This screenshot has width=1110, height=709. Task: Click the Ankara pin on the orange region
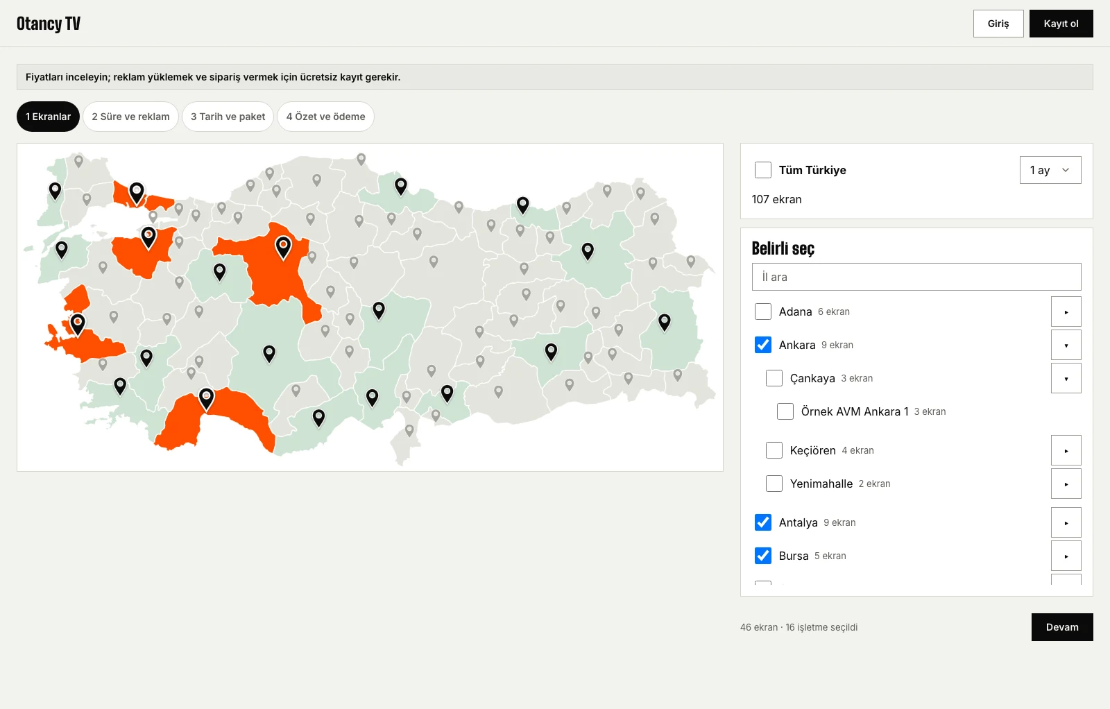283,247
